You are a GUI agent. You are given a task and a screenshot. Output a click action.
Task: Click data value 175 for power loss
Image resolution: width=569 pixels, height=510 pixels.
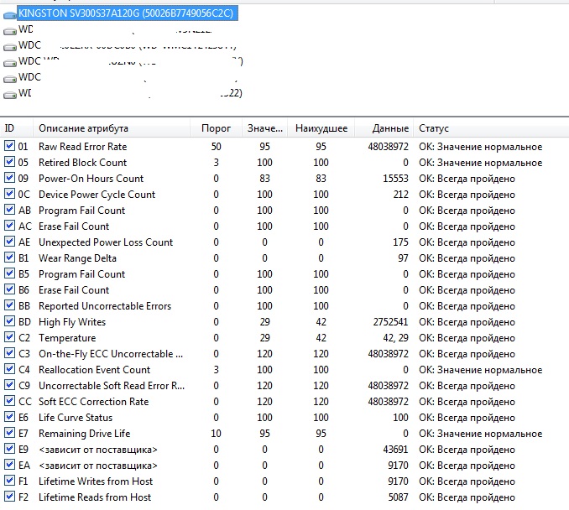click(x=400, y=242)
